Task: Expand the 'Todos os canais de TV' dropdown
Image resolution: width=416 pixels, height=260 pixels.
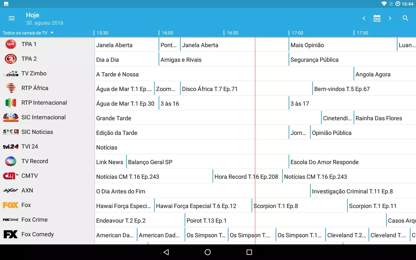Action: [x=28, y=33]
